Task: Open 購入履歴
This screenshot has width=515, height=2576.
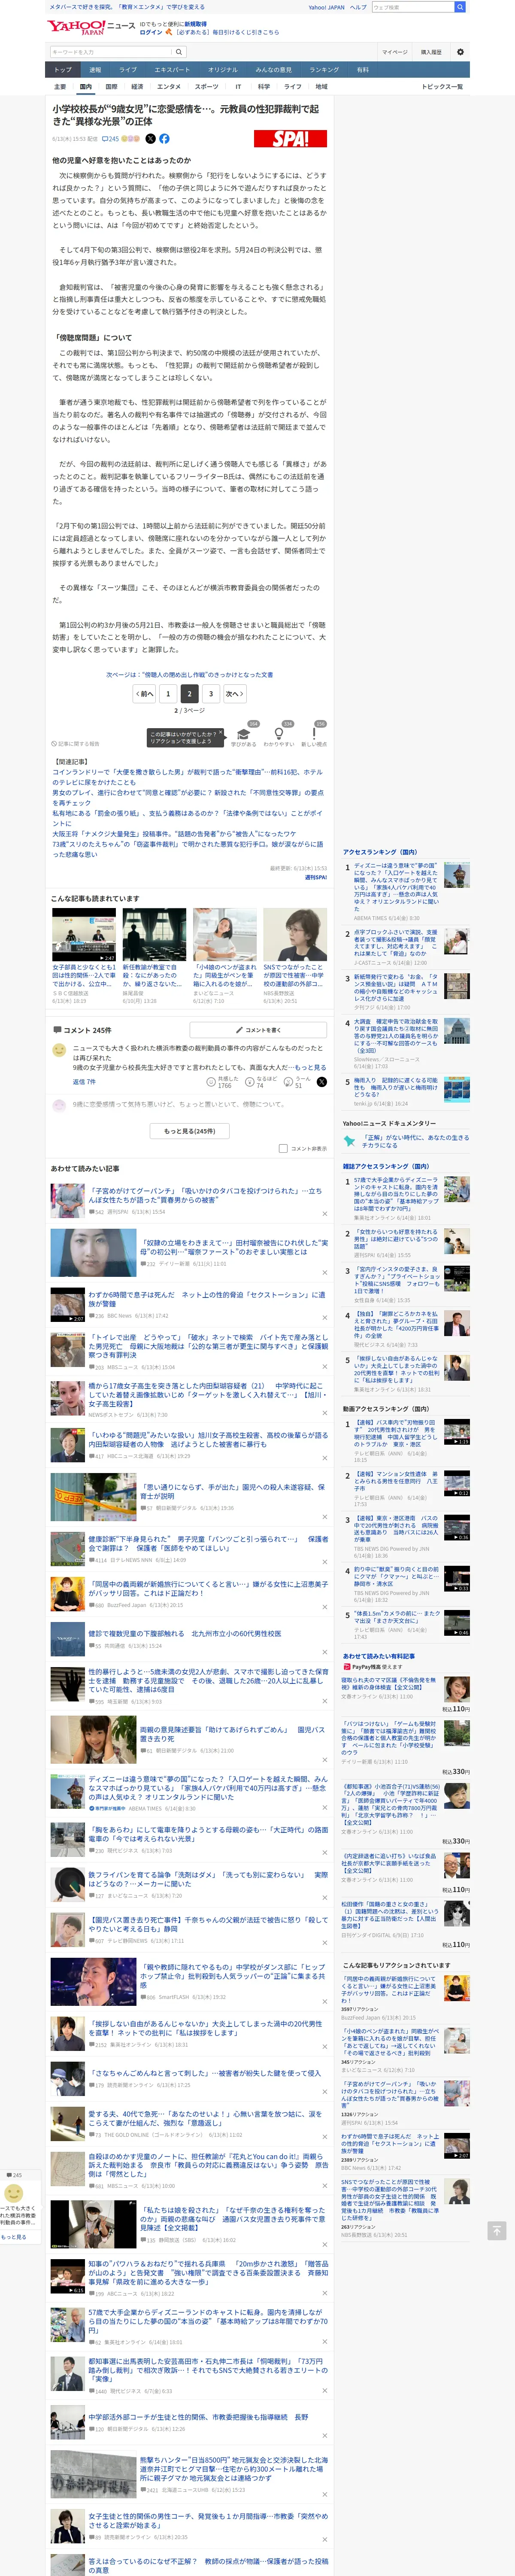Action: (431, 52)
